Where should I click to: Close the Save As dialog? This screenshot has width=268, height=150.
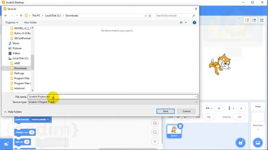[196, 9]
